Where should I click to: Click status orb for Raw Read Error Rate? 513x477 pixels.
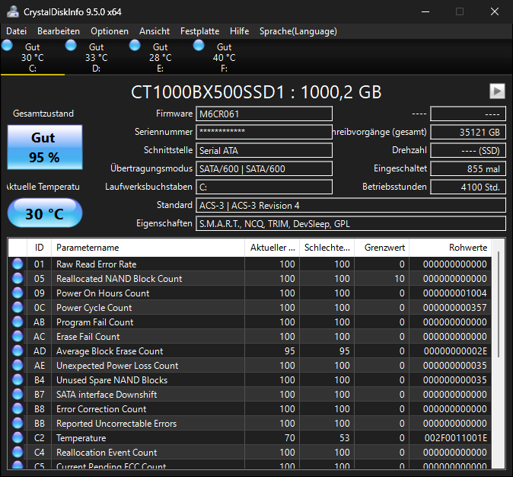[x=18, y=264]
